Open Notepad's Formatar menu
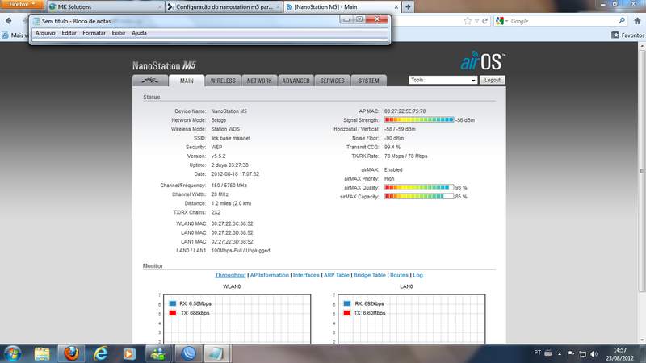 (94, 33)
